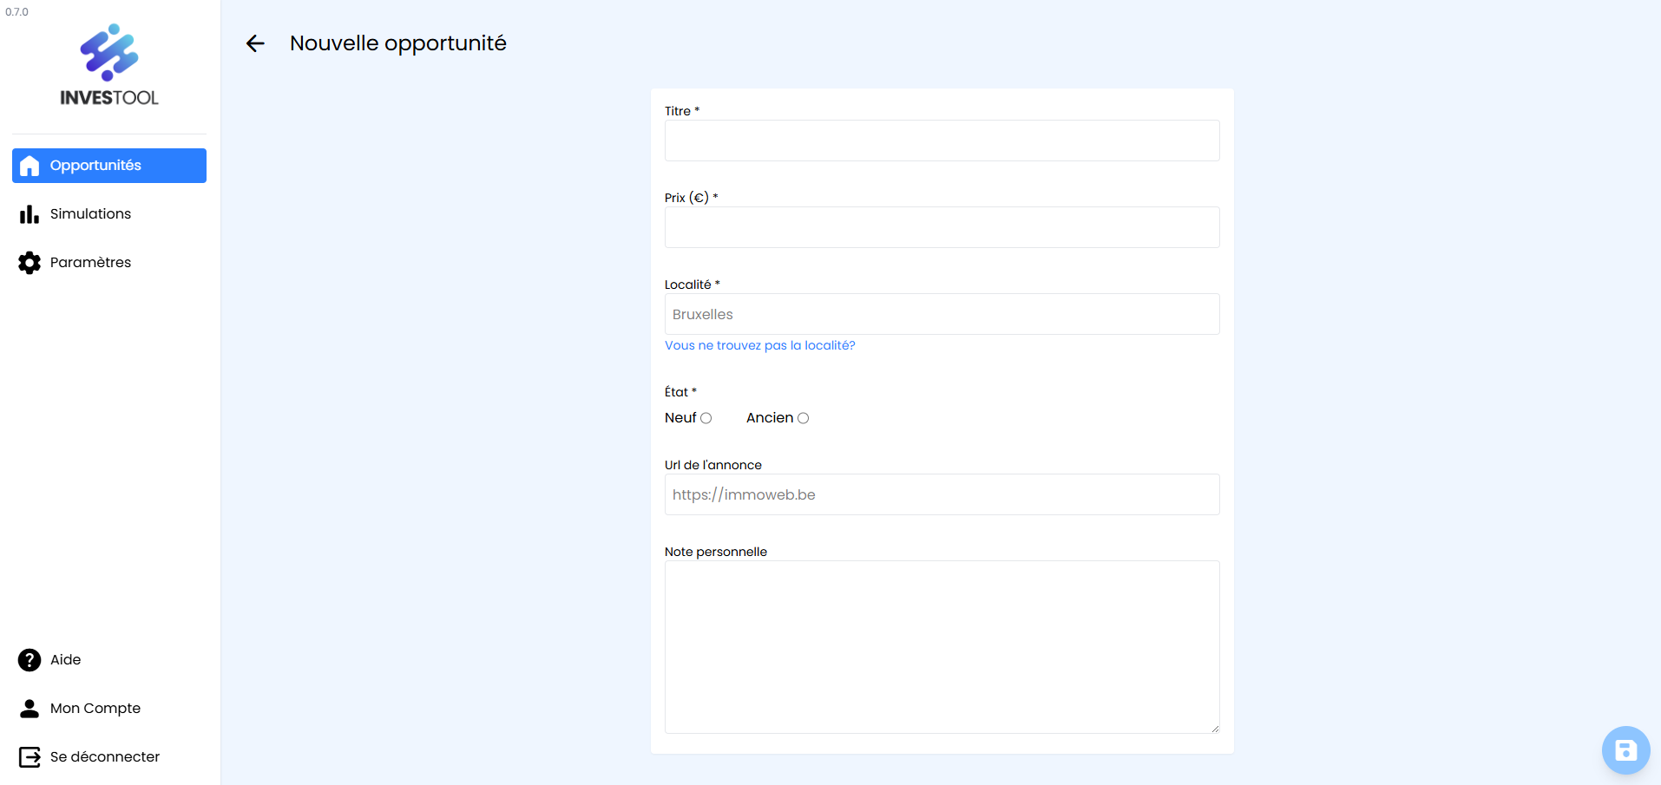Select the Ancien radio button
Screen dimensions: 1661x785
[804, 418]
